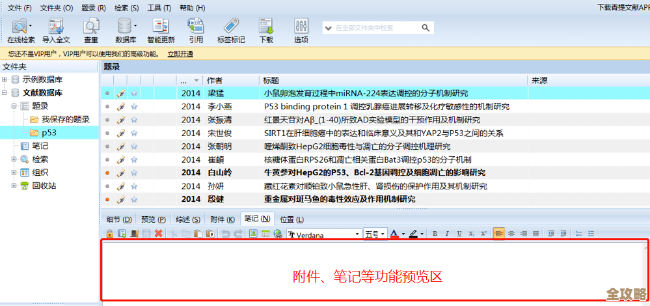This screenshot has height=306, width=650.
Task: Click the grayed save note floppy icon
Action: pyautogui.click(x=146, y=234)
